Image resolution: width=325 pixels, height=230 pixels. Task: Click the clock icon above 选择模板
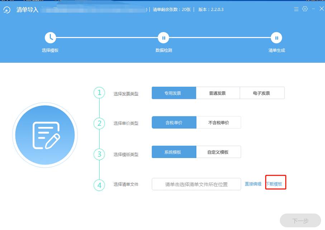[51, 38]
